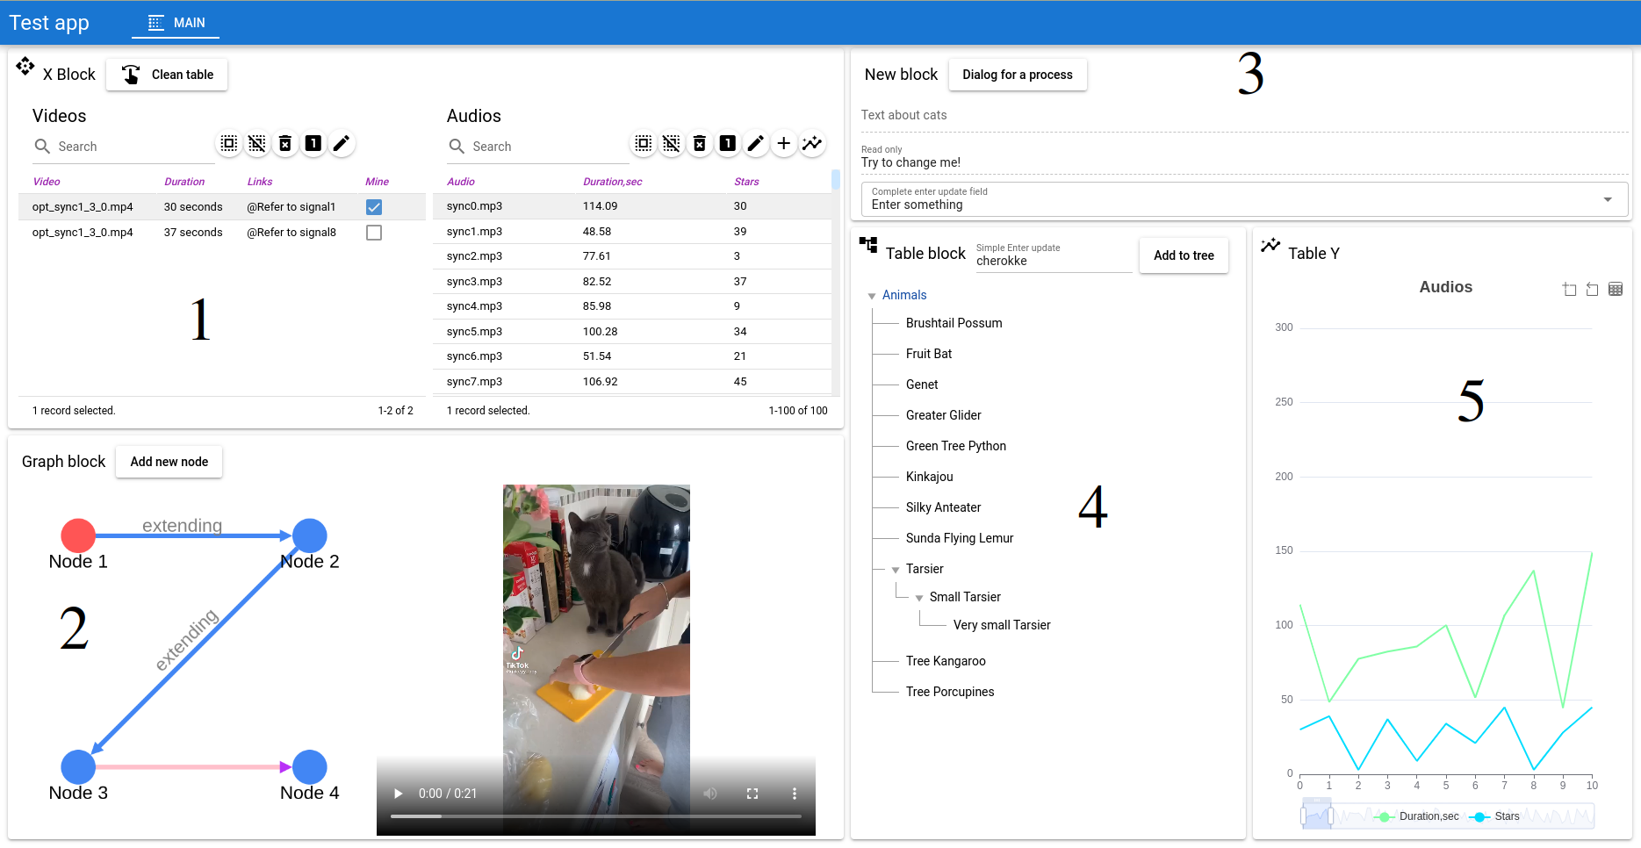Click the edit pencil in Videos toolbar

(x=342, y=143)
